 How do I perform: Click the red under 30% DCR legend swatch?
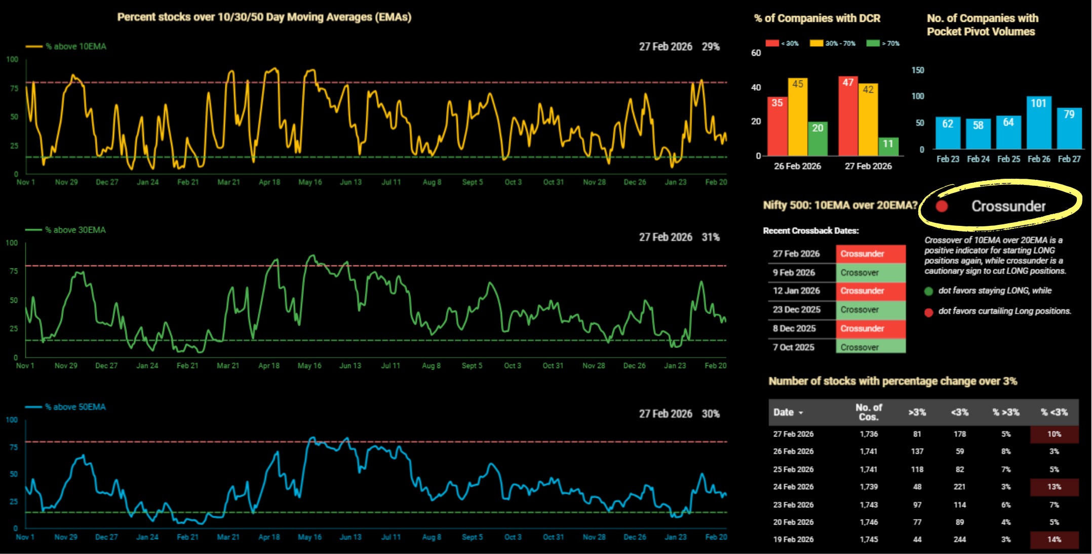click(772, 44)
